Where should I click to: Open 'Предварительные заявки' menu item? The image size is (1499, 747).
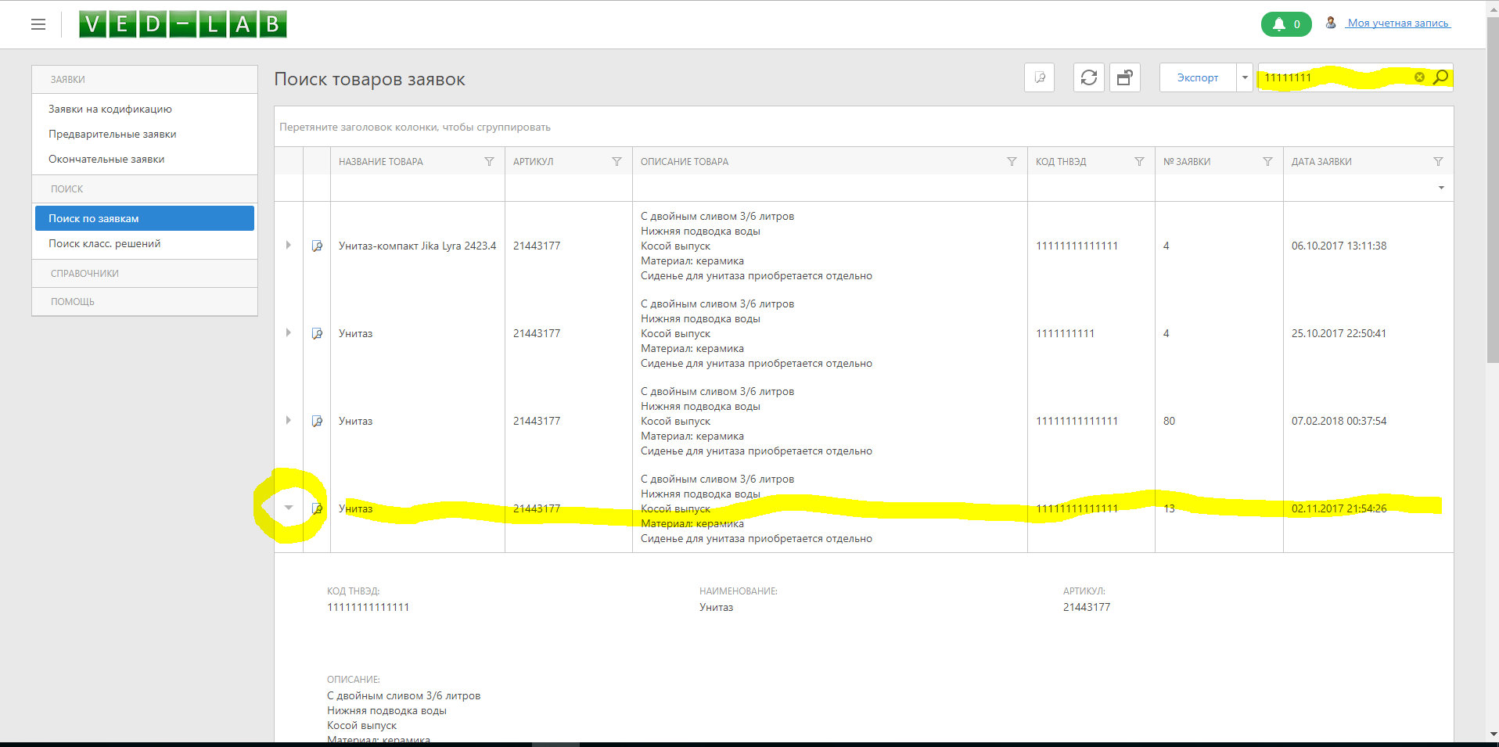click(x=145, y=134)
